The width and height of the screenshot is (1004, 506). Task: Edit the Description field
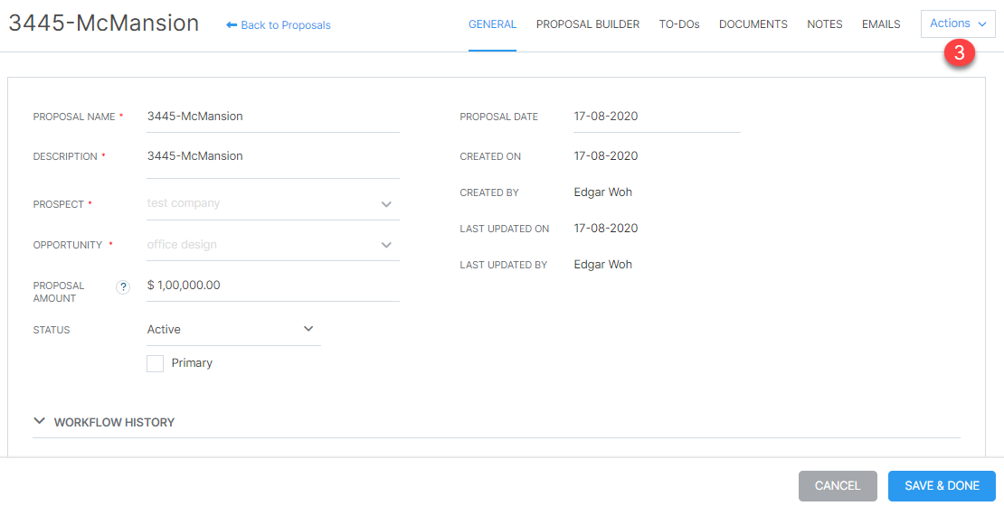coord(273,161)
